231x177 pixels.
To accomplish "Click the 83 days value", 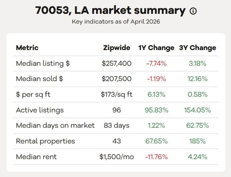I will pyautogui.click(x=117, y=125).
